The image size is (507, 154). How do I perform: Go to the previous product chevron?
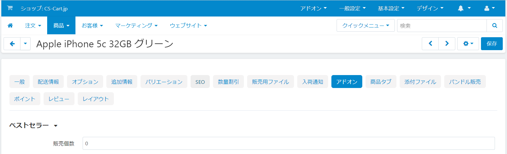click(430, 44)
